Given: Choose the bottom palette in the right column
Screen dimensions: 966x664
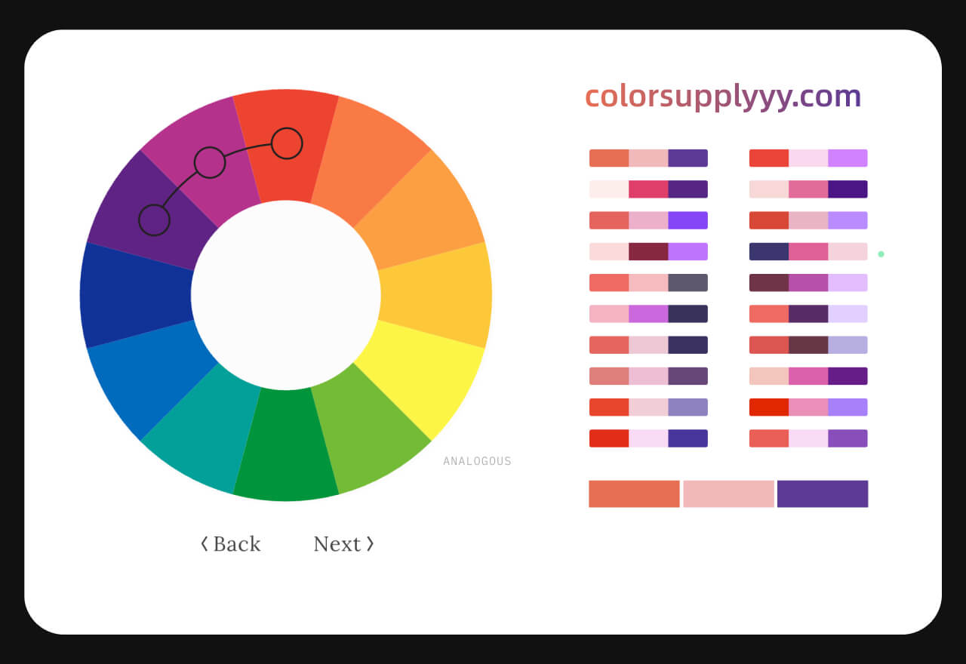Looking at the screenshot, I should tap(808, 438).
